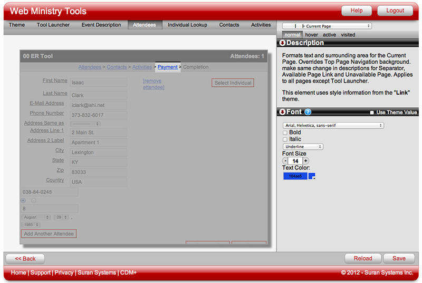Switch to the Event Description tab
This screenshot has height=283, width=422.
pyautogui.click(x=101, y=25)
